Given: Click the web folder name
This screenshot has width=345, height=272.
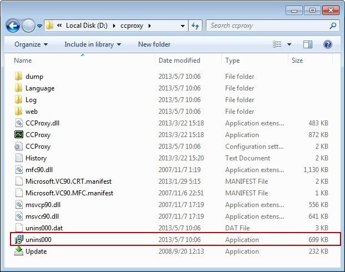Looking at the screenshot, I should [32, 112].
